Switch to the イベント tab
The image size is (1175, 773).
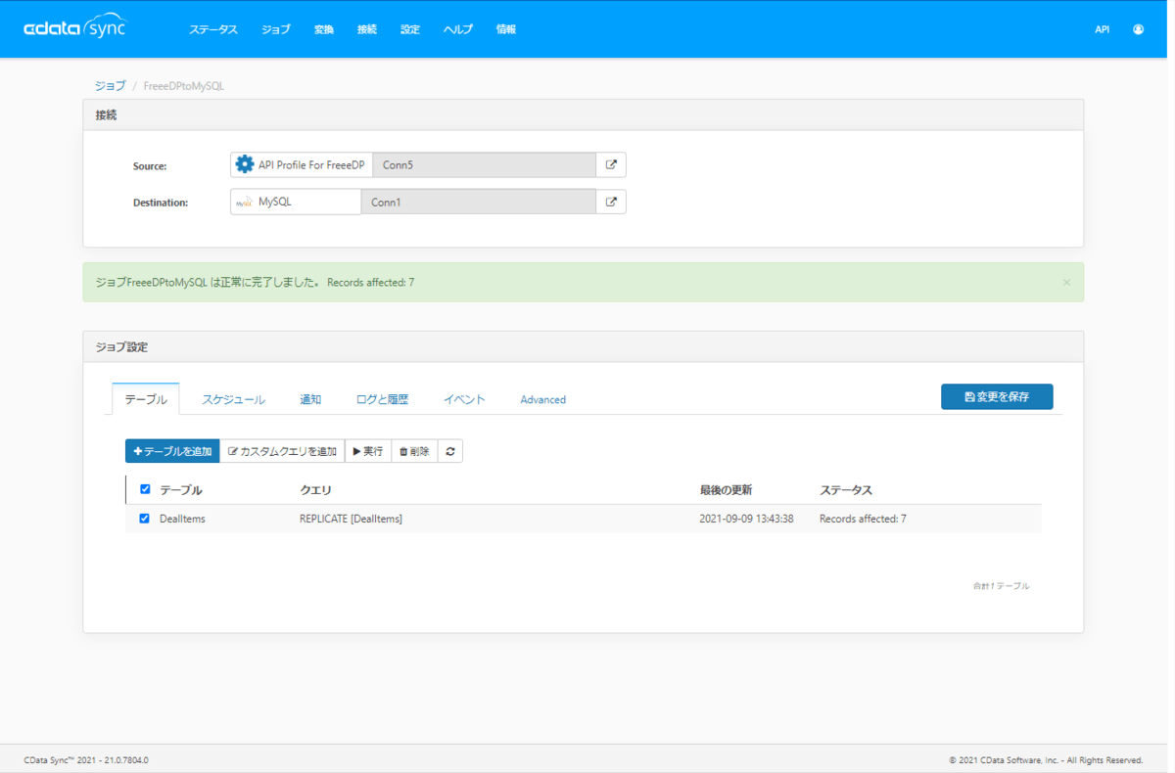pos(464,399)
